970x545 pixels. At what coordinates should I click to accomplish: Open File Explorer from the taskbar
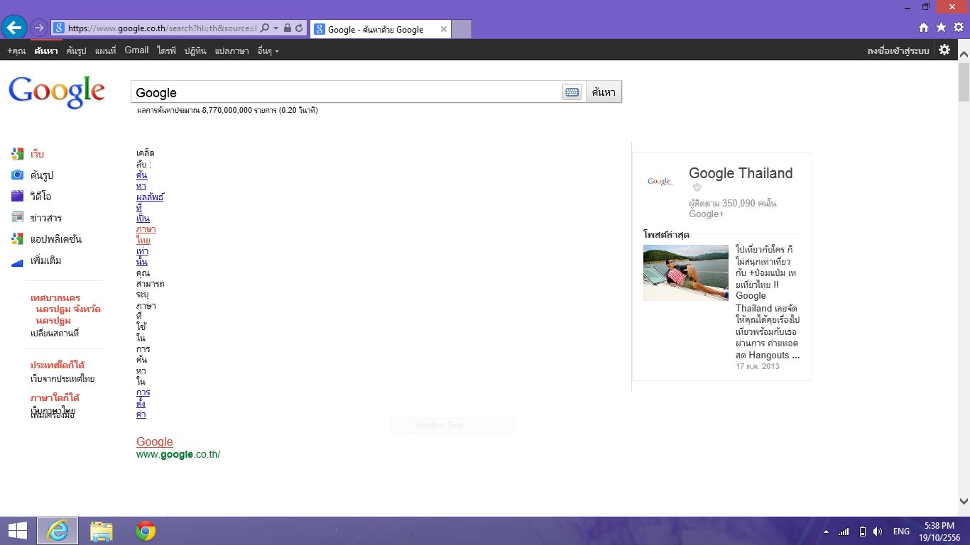(x=102, y=531)
